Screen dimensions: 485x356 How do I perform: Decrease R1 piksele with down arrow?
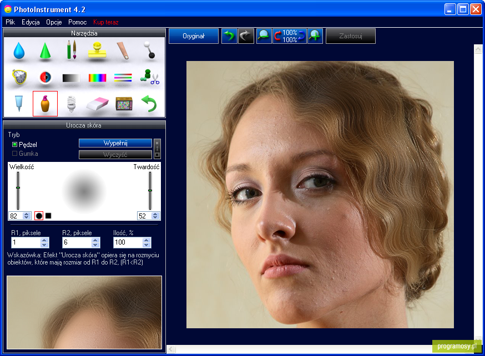click(x=44, y=245)
